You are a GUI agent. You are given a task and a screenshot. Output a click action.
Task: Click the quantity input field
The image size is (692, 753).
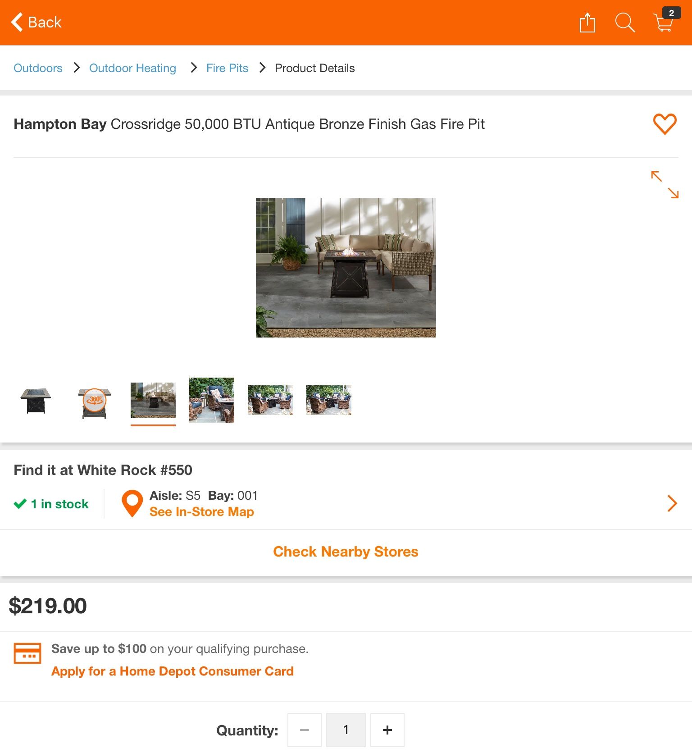coord(346,730)
